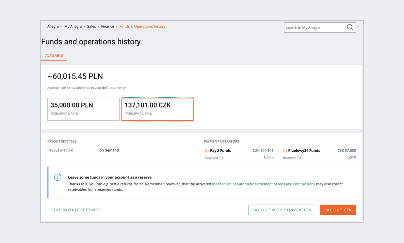This screenshot has height=243, width=404.
Task: Click the Przelewy24 Funds CZK 37,000 value
Action: pos(347,151)
